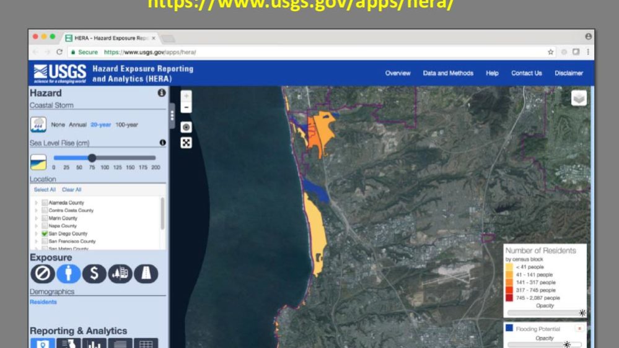619x348 pixels.
Task: Click the county list scrollbar
Action: coord(162,214)
